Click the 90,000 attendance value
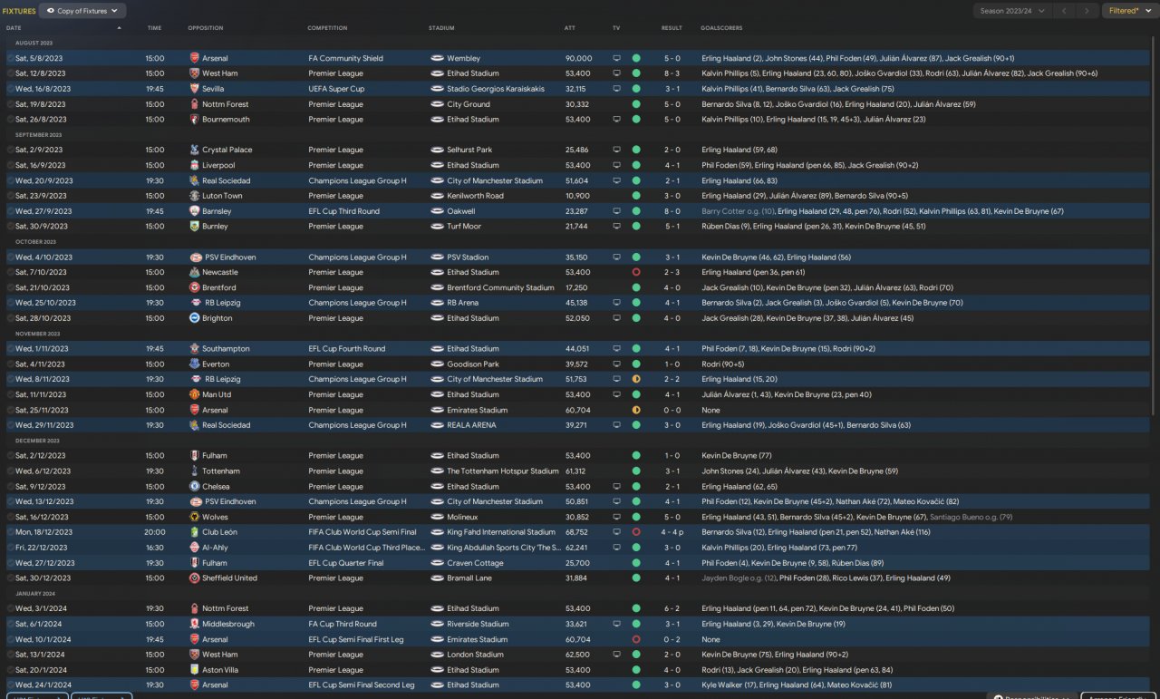The image size is (1160, 699). tap(578, 58)
